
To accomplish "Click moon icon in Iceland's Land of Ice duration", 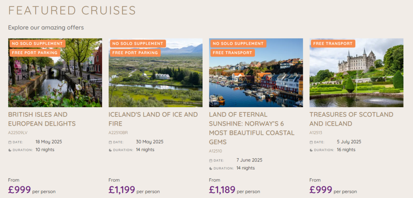I will [111, 150].
